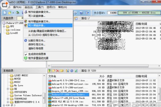Screen dimensions: 161x107
Task: Close the open 启动(B) menu
Action: click(29, 7)
